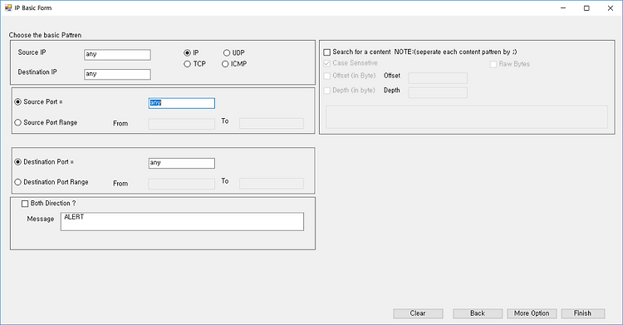Click the Source IP label
The height and width of the screenshot is (325, 623).
pyautogui.click(x=32, y=52)
